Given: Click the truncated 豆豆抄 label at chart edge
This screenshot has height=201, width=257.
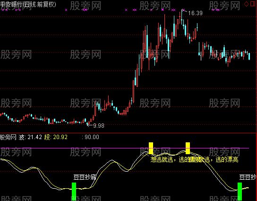Looking at the screenshot, I should pyautogui.click(x=248, y=177).
